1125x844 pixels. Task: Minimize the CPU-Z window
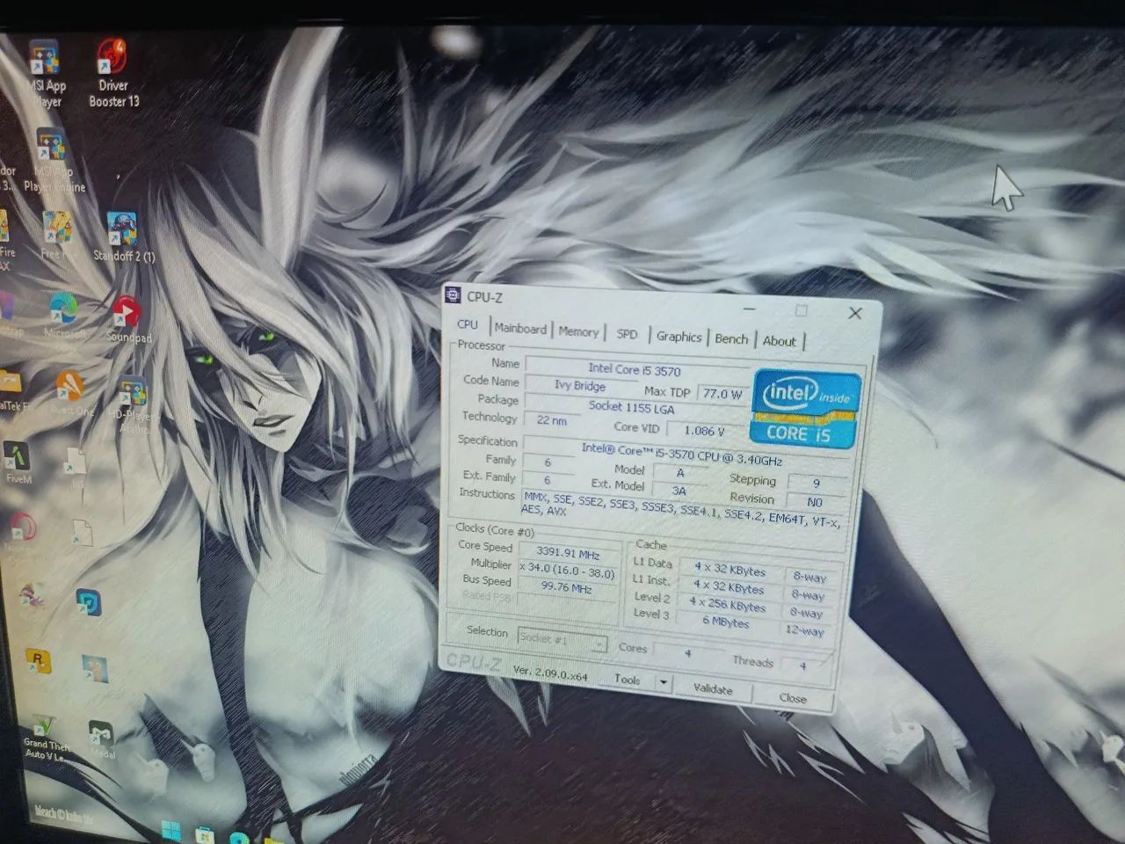click(750, 308)
